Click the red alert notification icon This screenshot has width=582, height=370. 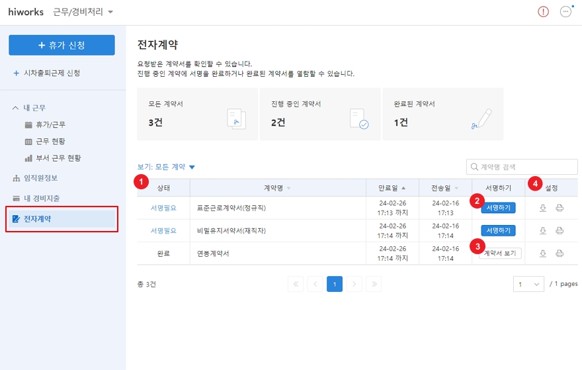543,12
